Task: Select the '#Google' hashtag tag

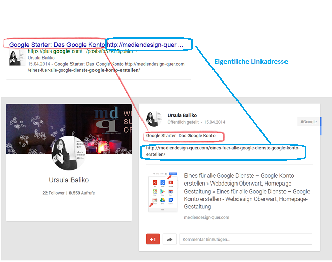Action: click(309, 122)
